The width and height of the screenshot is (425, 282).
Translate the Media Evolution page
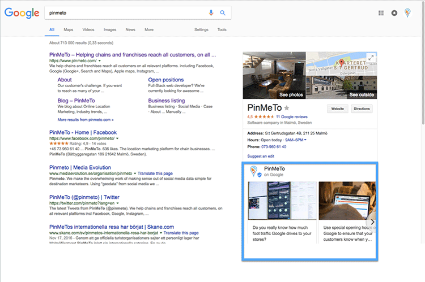pyautogui.click(x=155, y=173)
